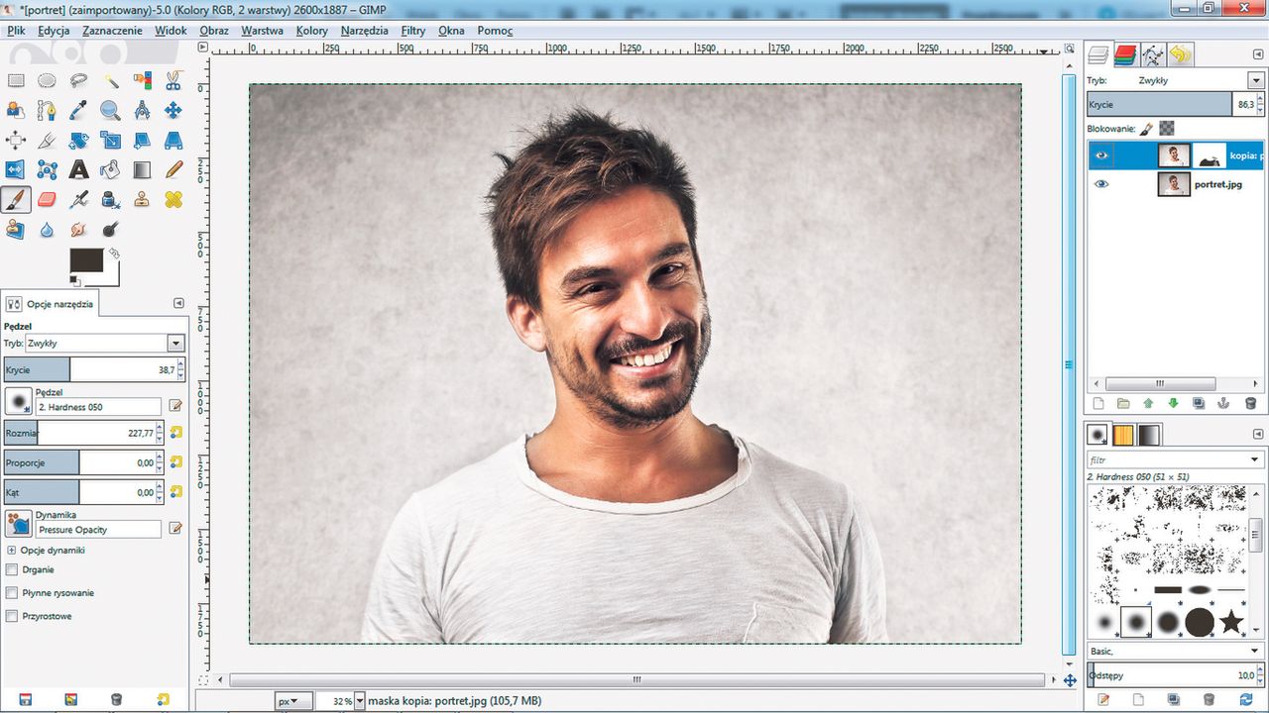Open the brush filtr tag dropdown

1255,460
